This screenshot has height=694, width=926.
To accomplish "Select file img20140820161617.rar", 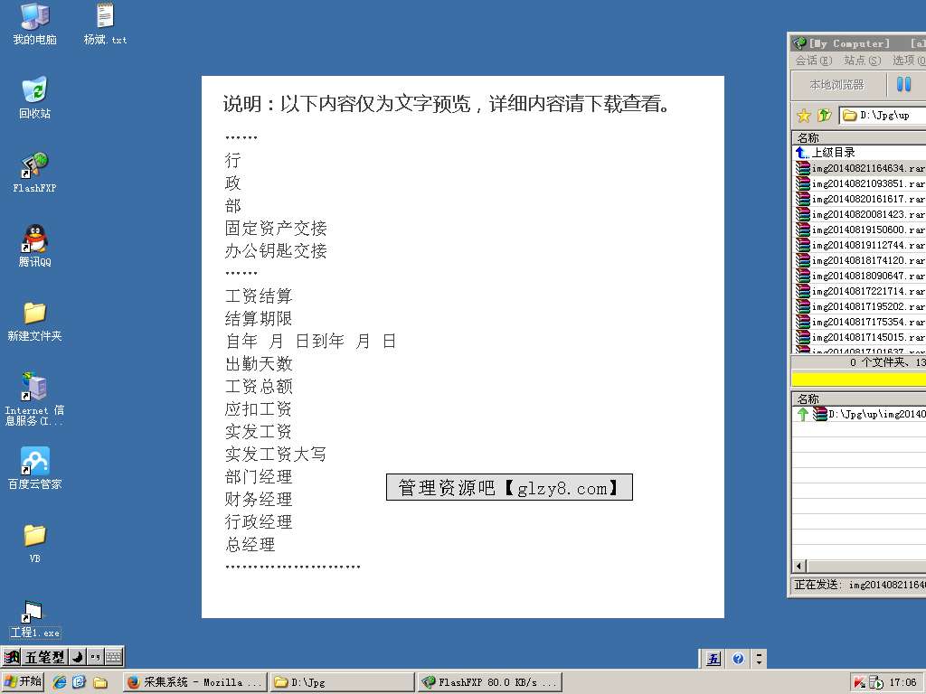I will (x=859, y=199).
